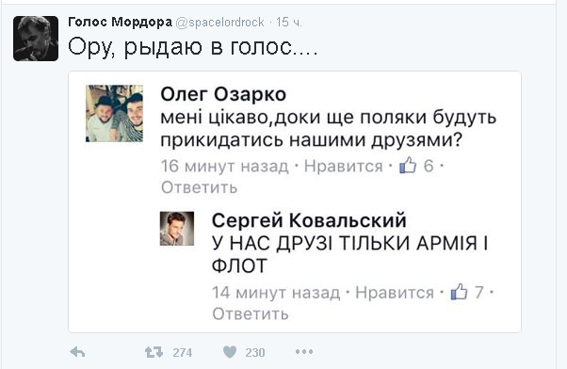567x369 pixels.
Task: Open the three-dots more options menu
Action: [304, 352]
